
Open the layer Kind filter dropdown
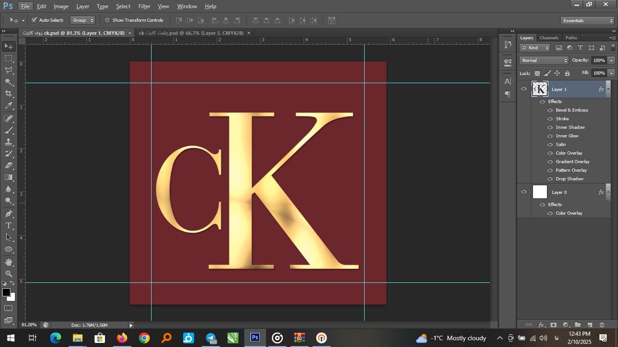(x=535, y=48)
